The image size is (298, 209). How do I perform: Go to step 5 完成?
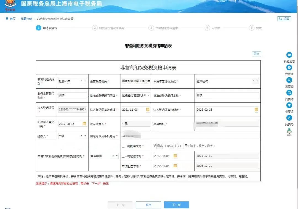coord(256,28)
